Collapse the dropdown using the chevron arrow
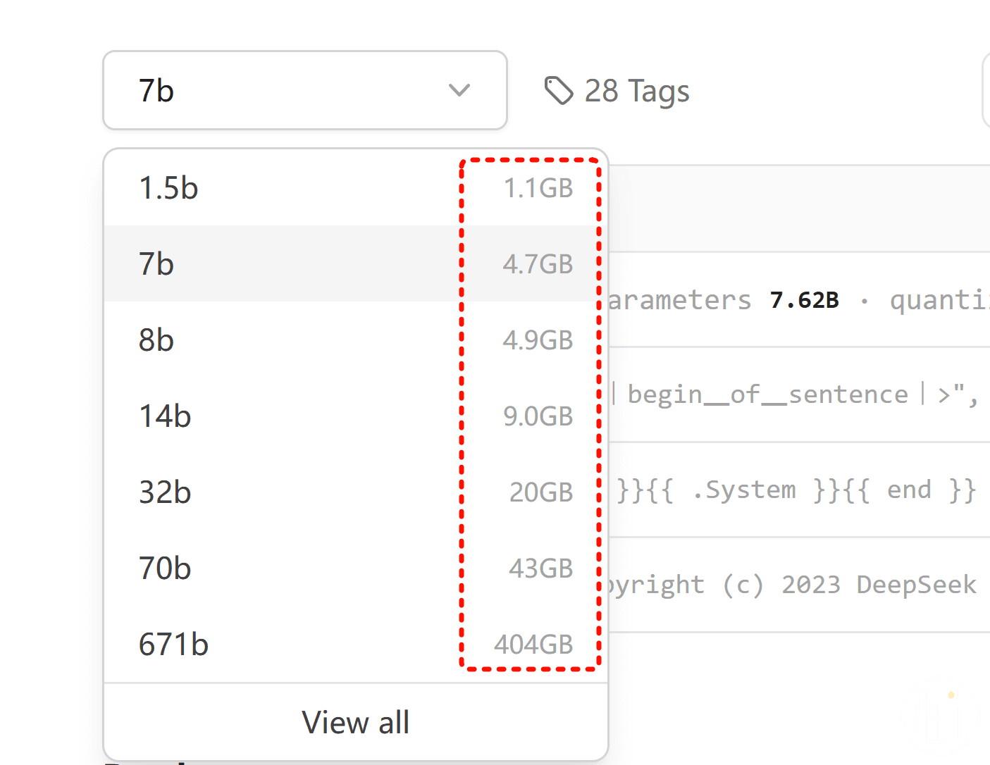Screen dimensions: 990x765 (x=459, y=90)
